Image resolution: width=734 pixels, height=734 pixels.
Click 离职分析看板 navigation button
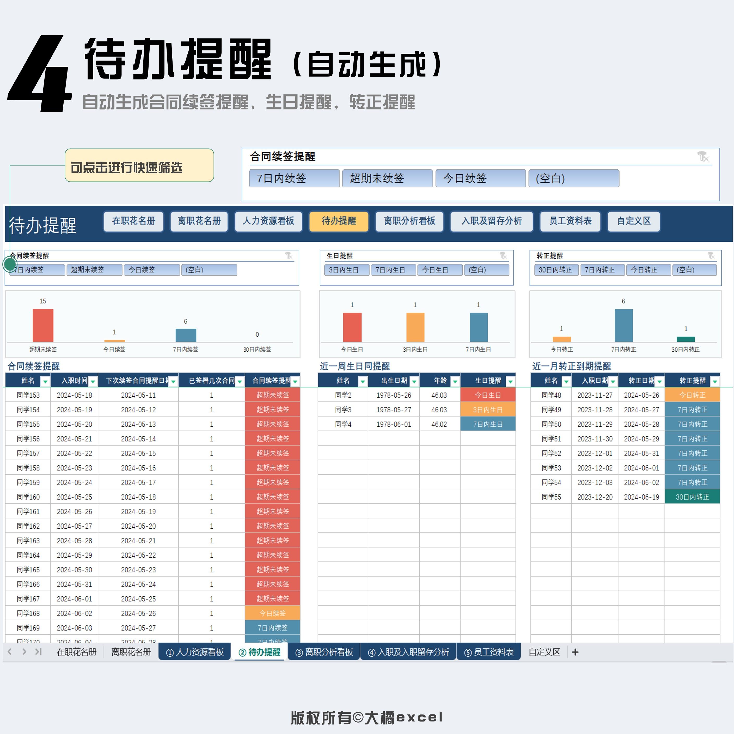[x=409, y=221]
